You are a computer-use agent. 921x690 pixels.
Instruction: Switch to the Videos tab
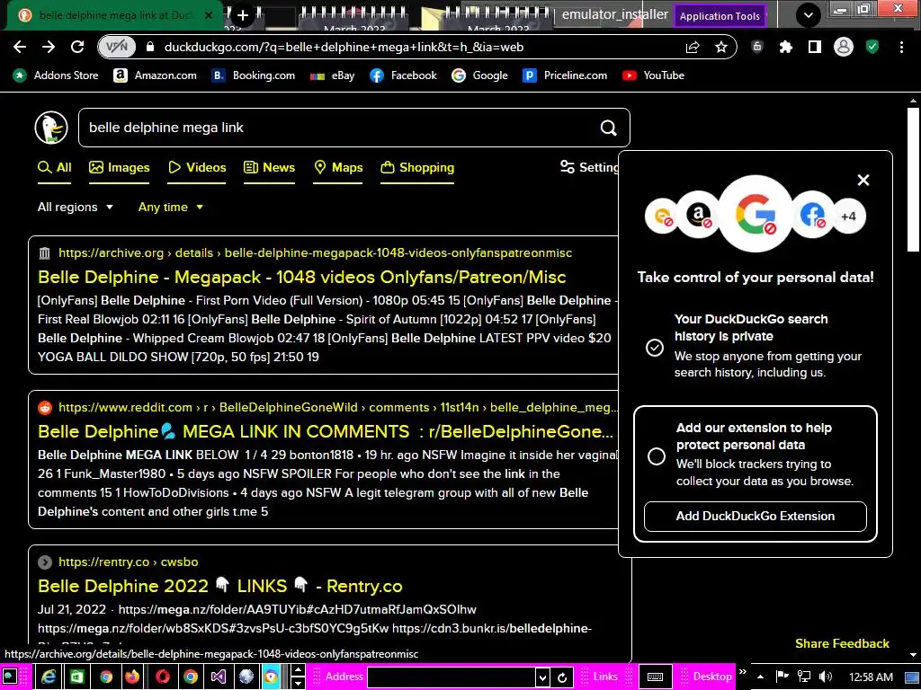pyautogui.click(x=197, y=168)
